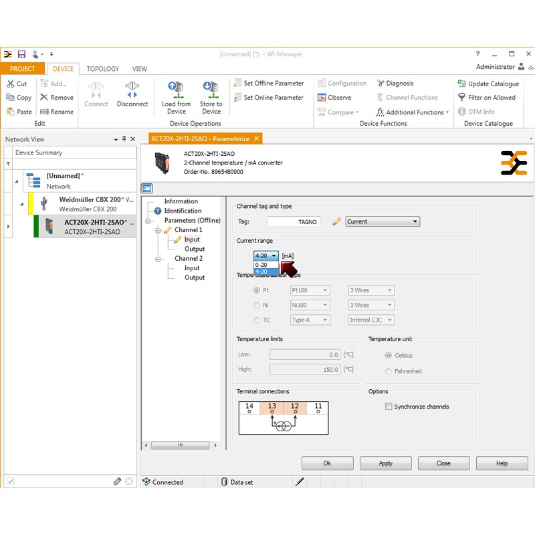The width and height of the screenshot is (535, 535).
Task: Close the ACT20X-2HTI-2SAO Parameterize tab
Action: tap(257, 138)
